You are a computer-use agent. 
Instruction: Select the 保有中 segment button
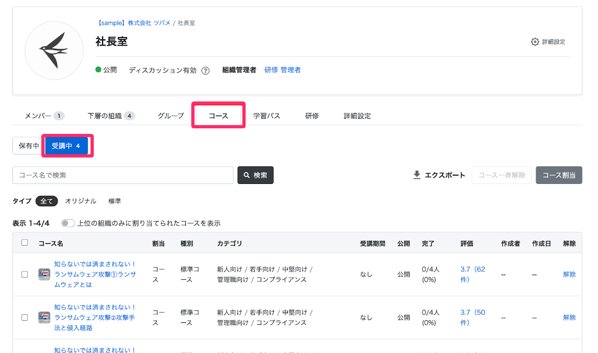pos(29,146)
